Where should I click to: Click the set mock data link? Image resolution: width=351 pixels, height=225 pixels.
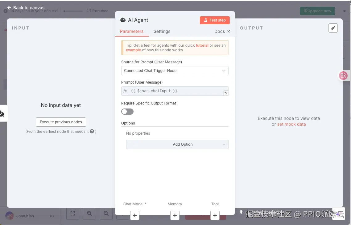(x=291, y=124)
